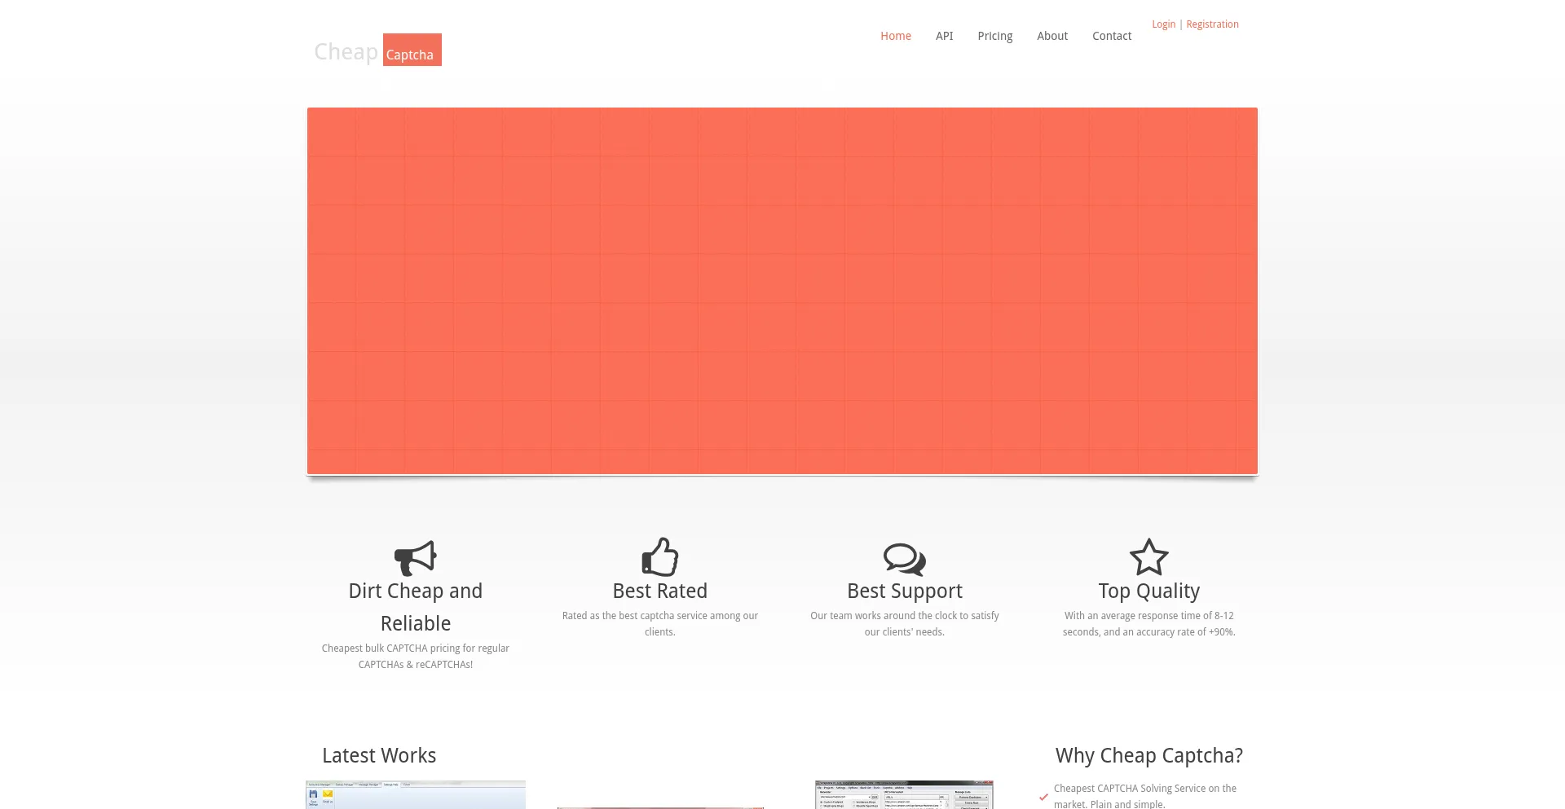Open the Pricing page
The image size is (1565, 809).
coord(994,36)
